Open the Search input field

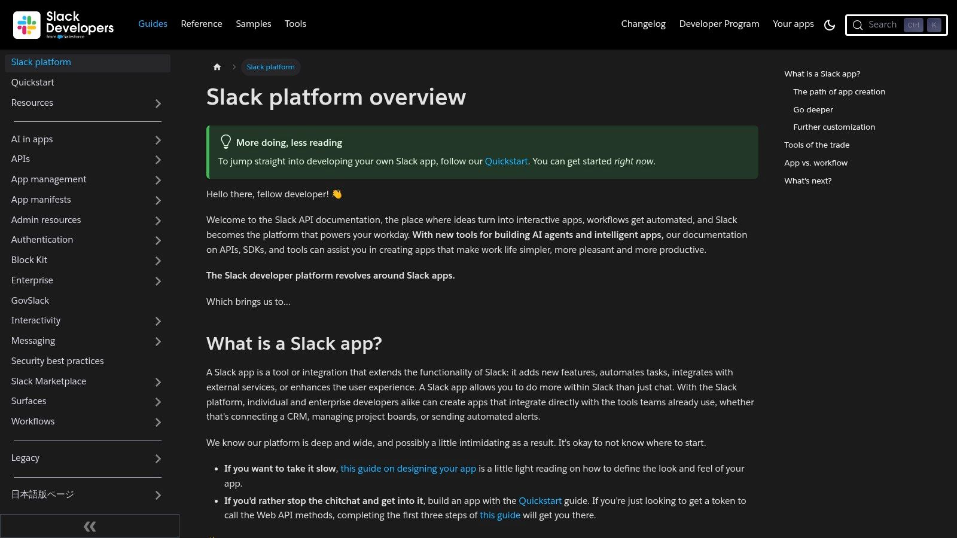(x=896, y=25)
